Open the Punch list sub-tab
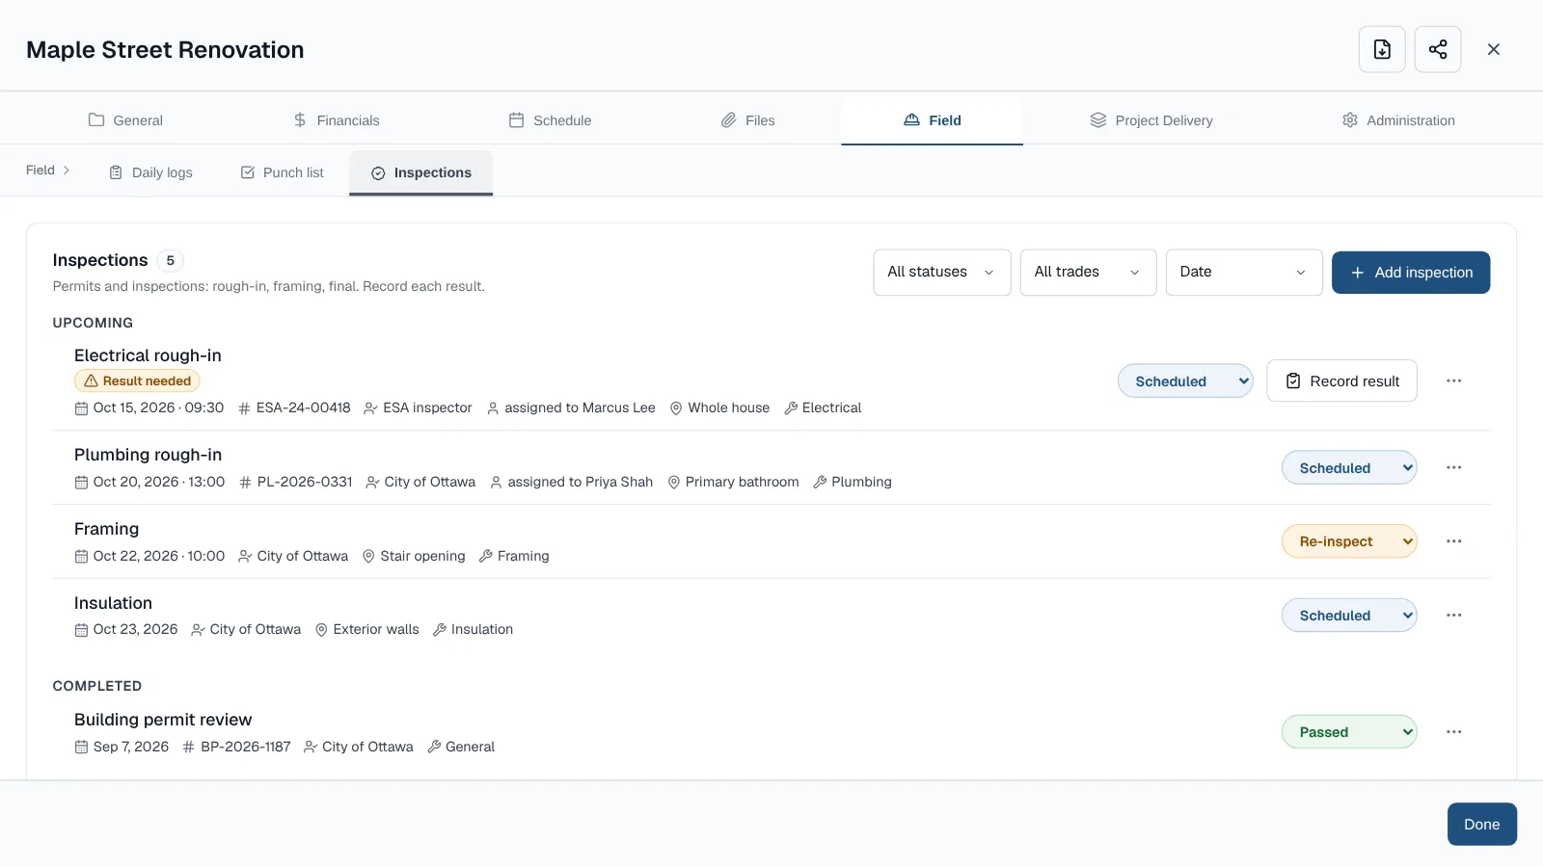1543x867 pixels. (282, 172)
